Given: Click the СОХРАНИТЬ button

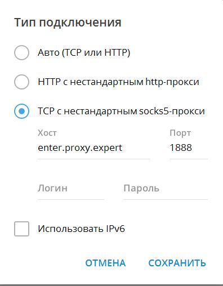Looking at the screenshot, I should coord(177,263).
